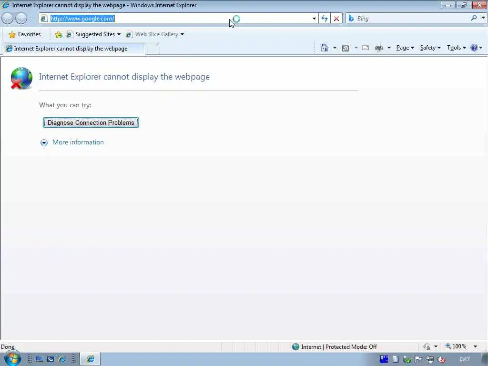Open the Favorites star button
This screenshot has height=366, width=488.
pos(25,34)
